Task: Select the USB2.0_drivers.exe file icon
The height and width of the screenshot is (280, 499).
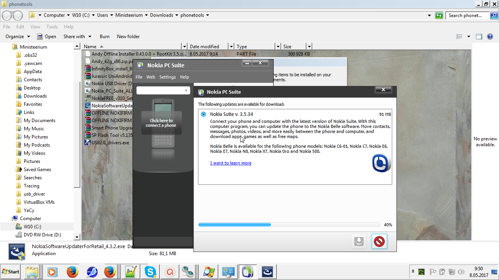Action: 88,143
